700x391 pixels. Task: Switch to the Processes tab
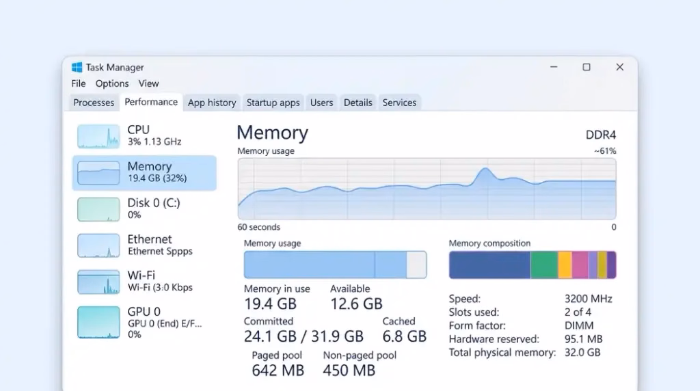click(x=94, y=103)
